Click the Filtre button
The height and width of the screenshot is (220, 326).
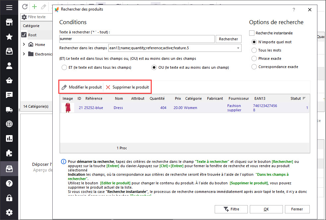tap(231, 209)
